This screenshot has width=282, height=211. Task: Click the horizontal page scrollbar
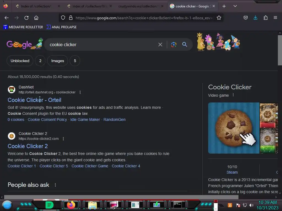click(121, 197)
